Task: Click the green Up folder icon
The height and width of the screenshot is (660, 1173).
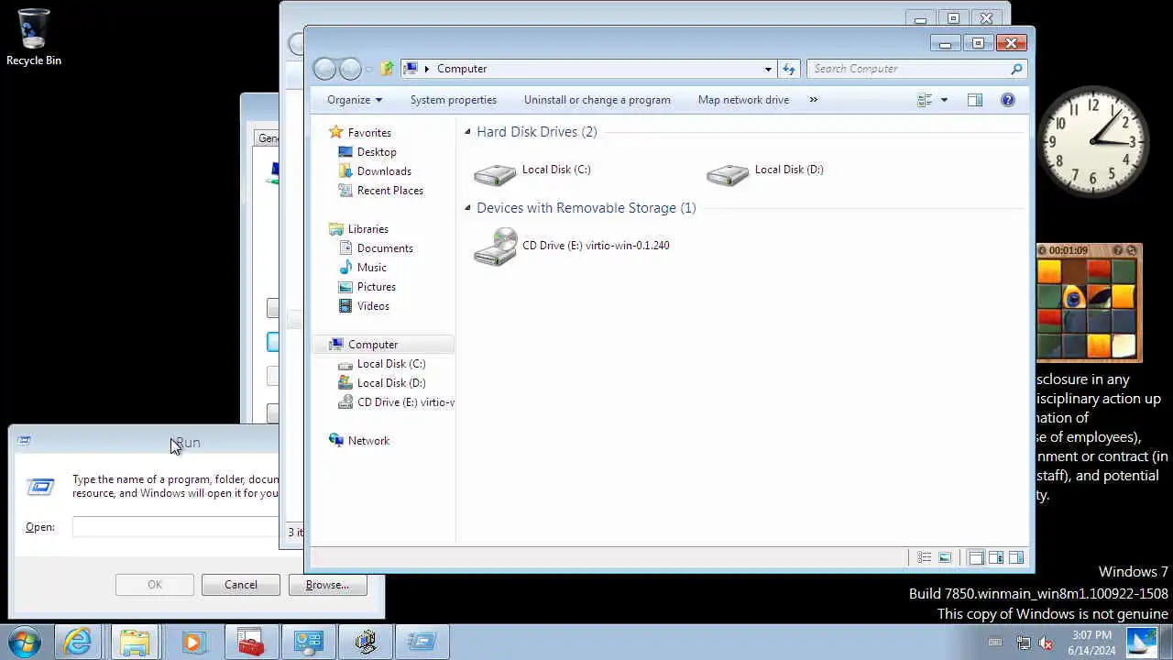Action: pyautogui.click(x=387, y=69)
